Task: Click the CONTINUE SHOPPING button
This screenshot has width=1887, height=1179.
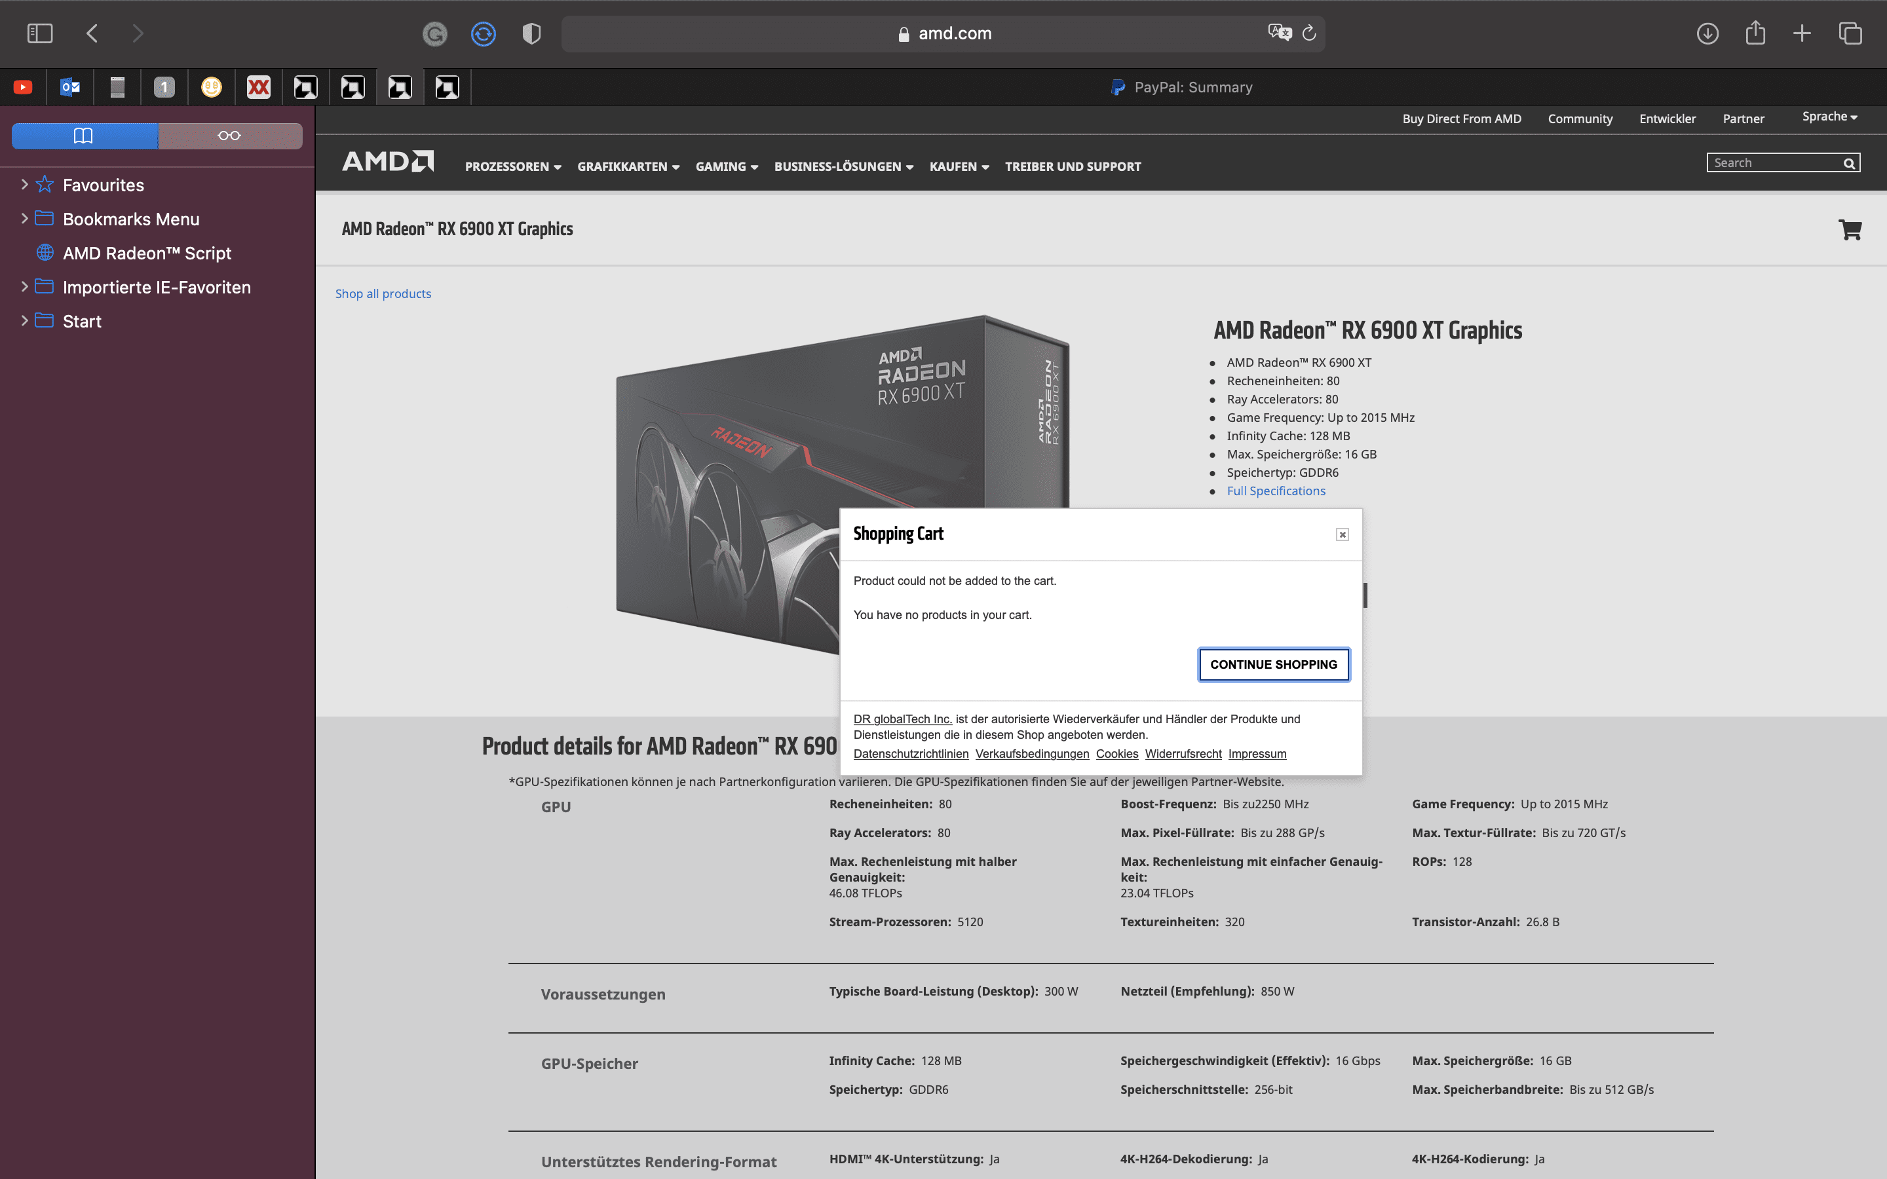Action: coord(1273,664)
